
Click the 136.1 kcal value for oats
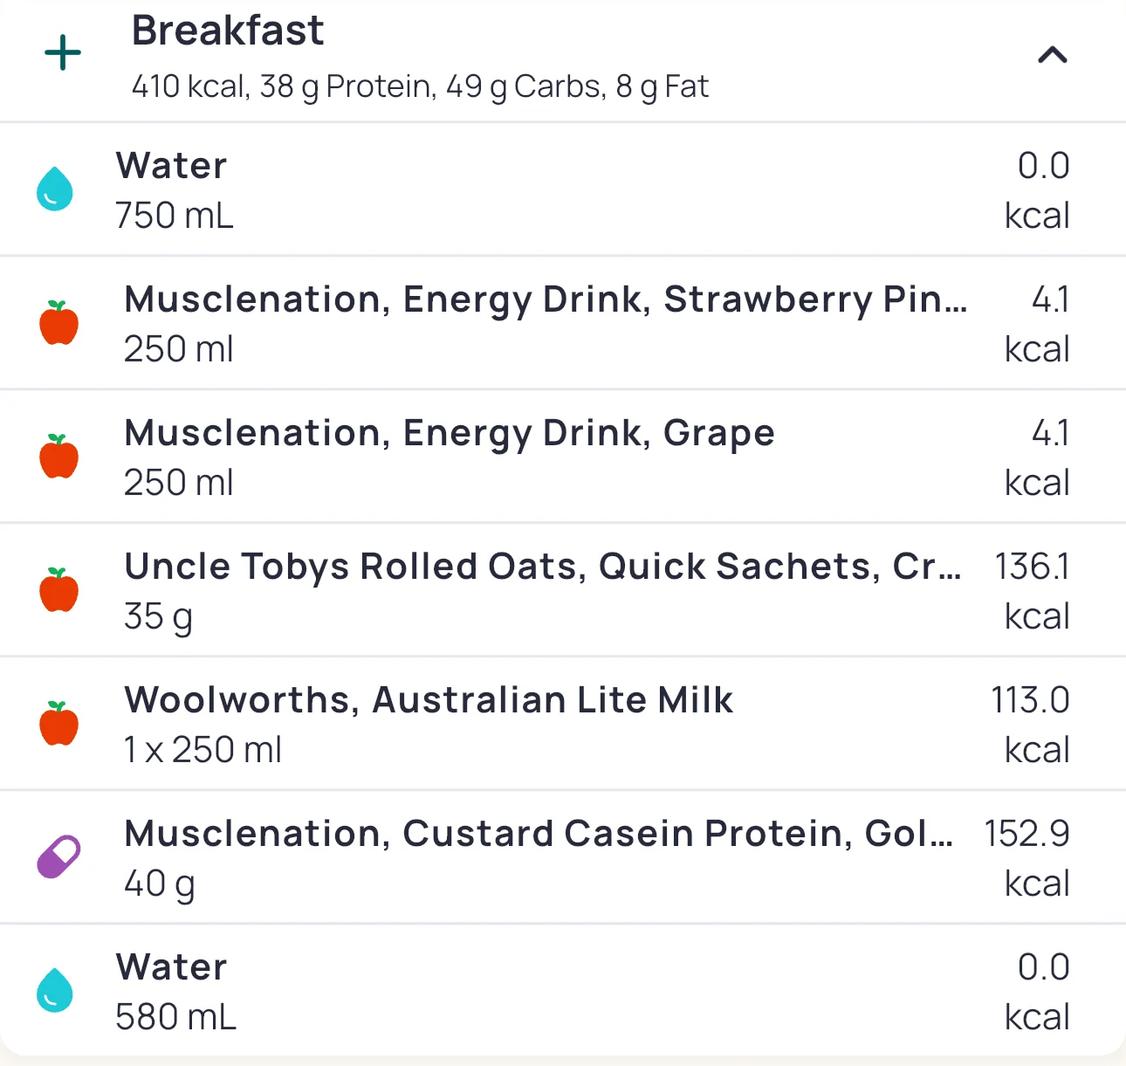(1032, 567)
